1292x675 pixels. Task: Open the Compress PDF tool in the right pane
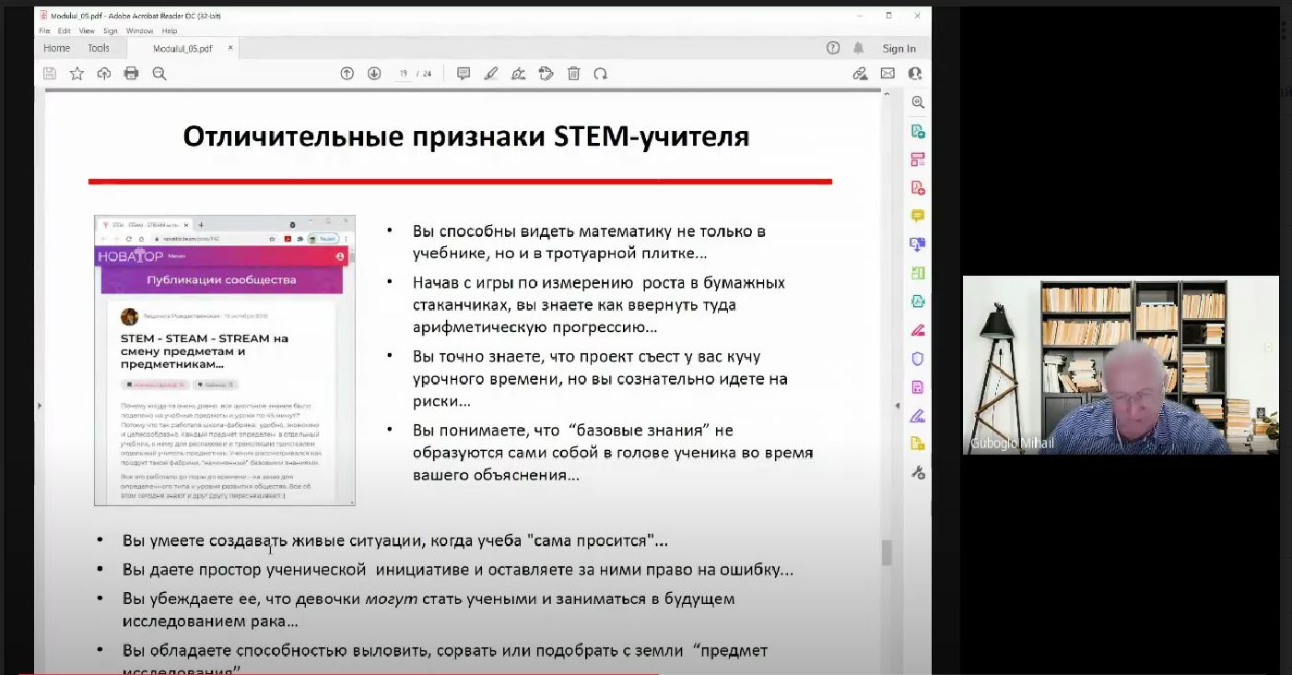pos(917,302)
